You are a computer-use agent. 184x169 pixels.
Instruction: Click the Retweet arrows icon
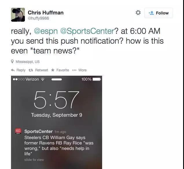tap(31, 70)
